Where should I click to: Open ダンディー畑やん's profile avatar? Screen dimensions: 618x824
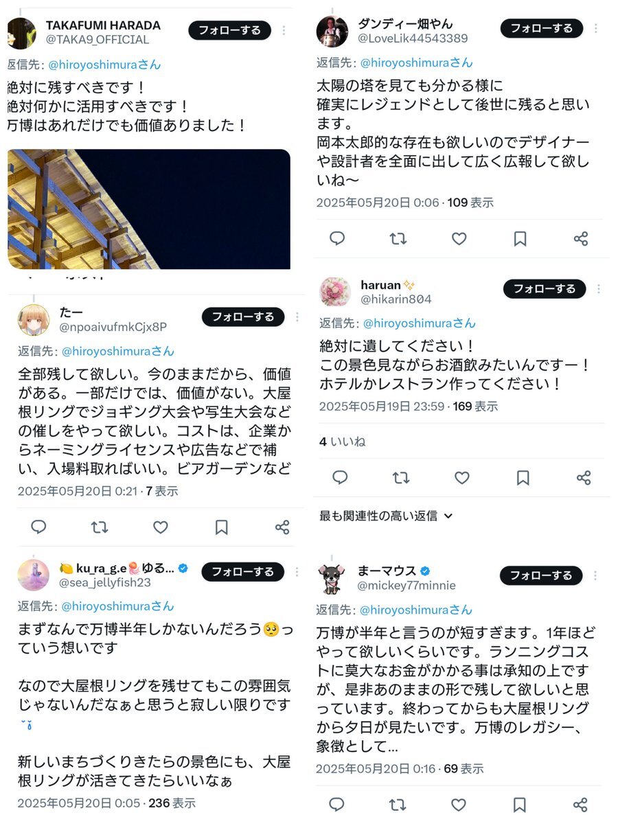tap(332, 32)
